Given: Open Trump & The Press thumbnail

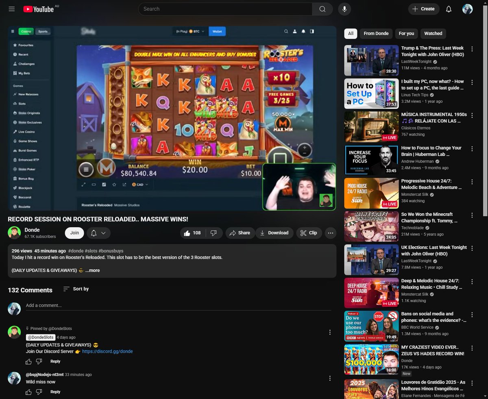Looking at the screenshot, I should point(371,60).
